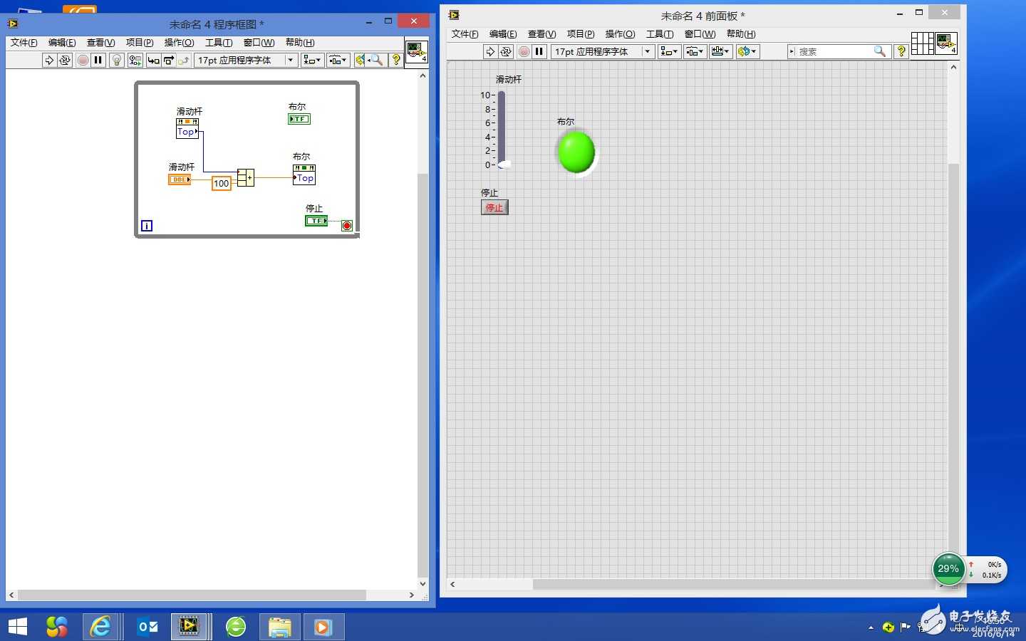The image size is (1026, 641).
Task: Click the front panel VI icon
Action: [946, 43]
